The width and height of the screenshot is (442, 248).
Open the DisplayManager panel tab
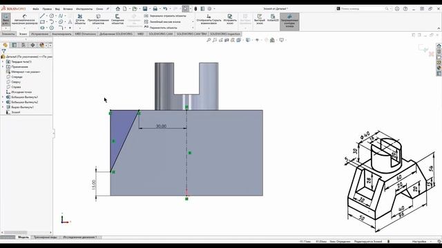point(41,45)
